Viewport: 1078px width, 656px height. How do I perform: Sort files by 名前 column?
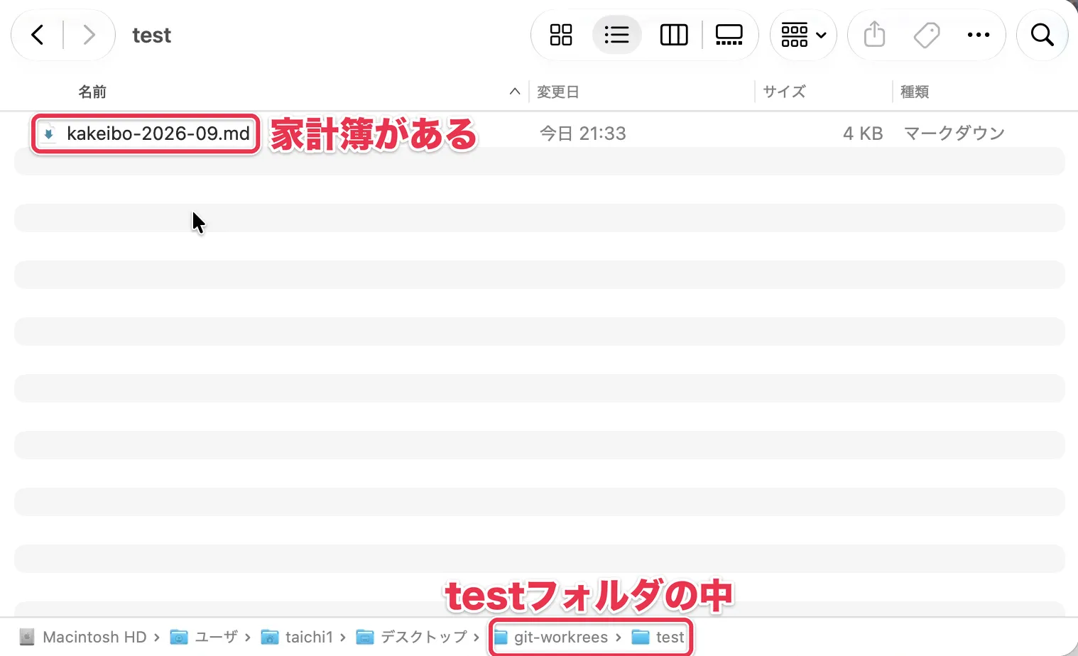click(x=92, y=92)
